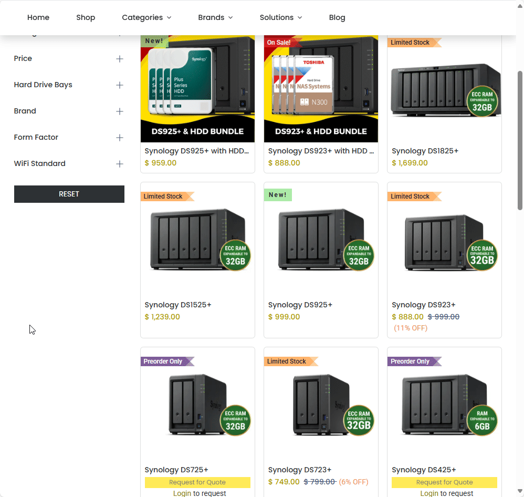Image resolution: width=524 pixels, height=497 pixels.
Task: Open the Solutions dropdown menu
Action: [x=281, y=17]
